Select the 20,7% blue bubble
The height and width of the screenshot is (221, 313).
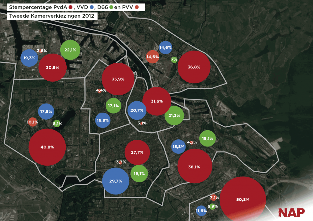(136, 111)
